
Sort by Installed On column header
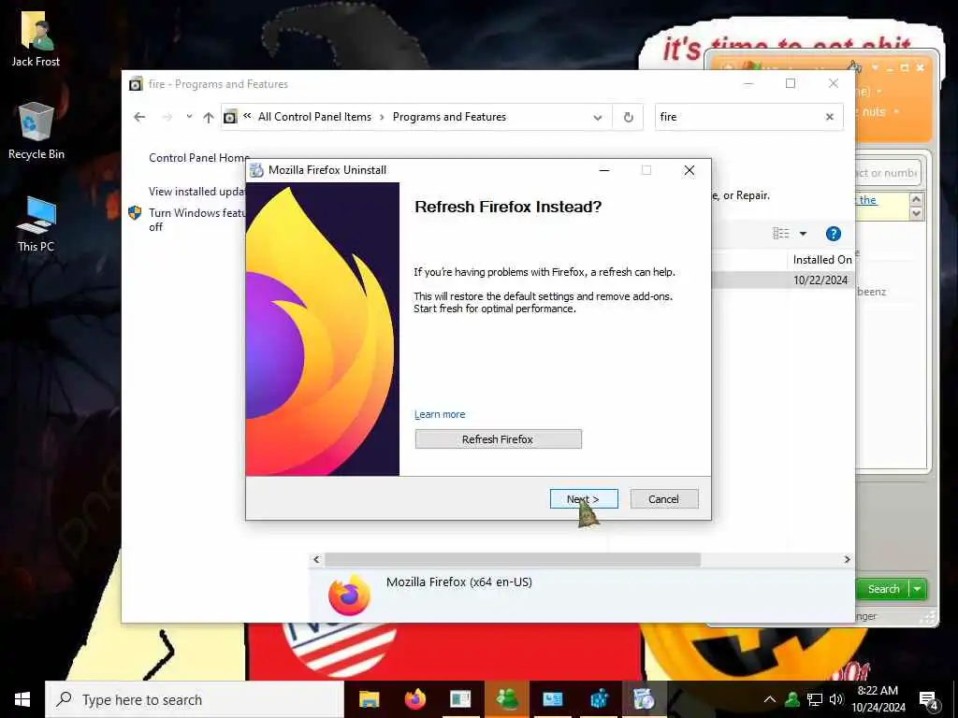[x=821, y=260]
